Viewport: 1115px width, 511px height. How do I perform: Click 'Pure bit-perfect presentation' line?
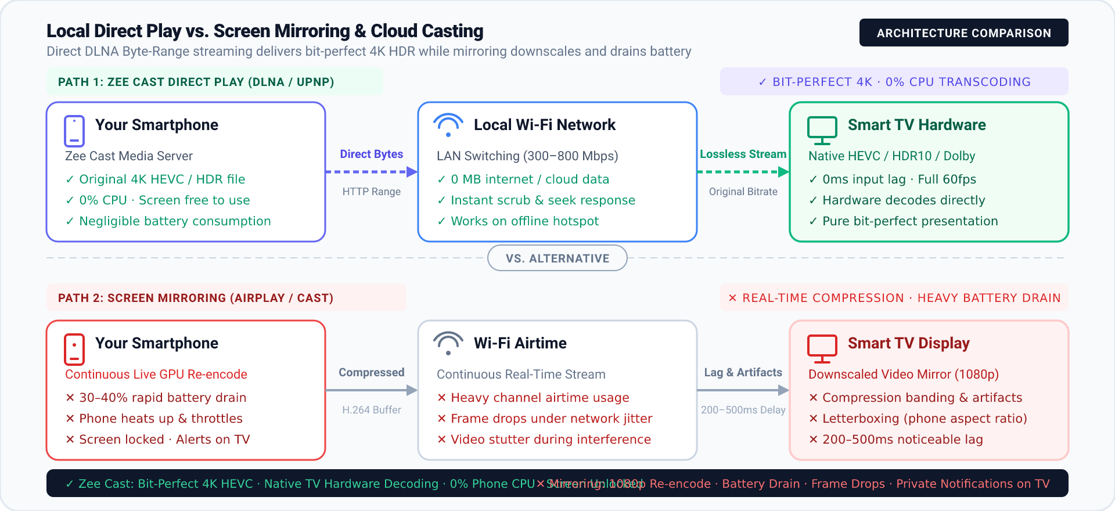coord(903,221)
